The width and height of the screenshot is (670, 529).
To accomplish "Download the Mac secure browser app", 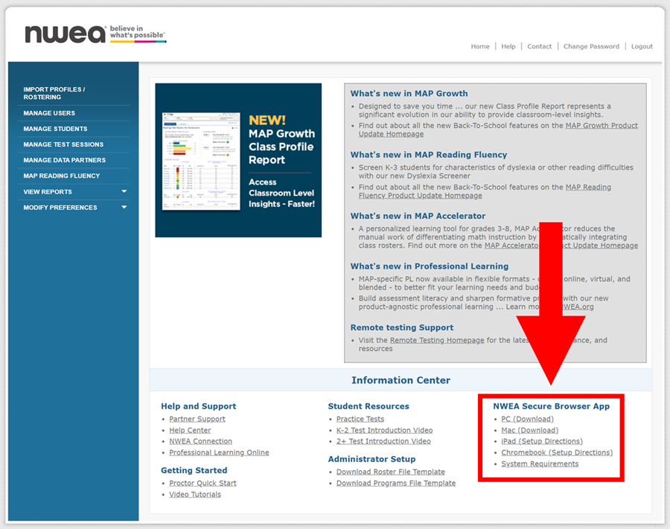I will pyautogui.click(x=529, y=430).
